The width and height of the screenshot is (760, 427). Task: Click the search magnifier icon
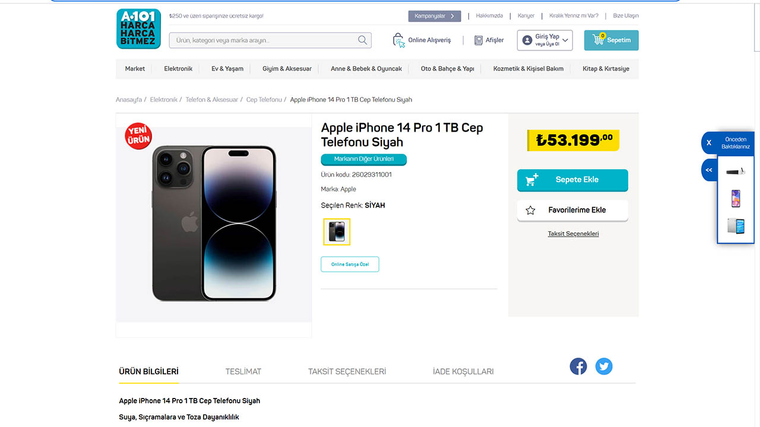click(x=362, y=40)
